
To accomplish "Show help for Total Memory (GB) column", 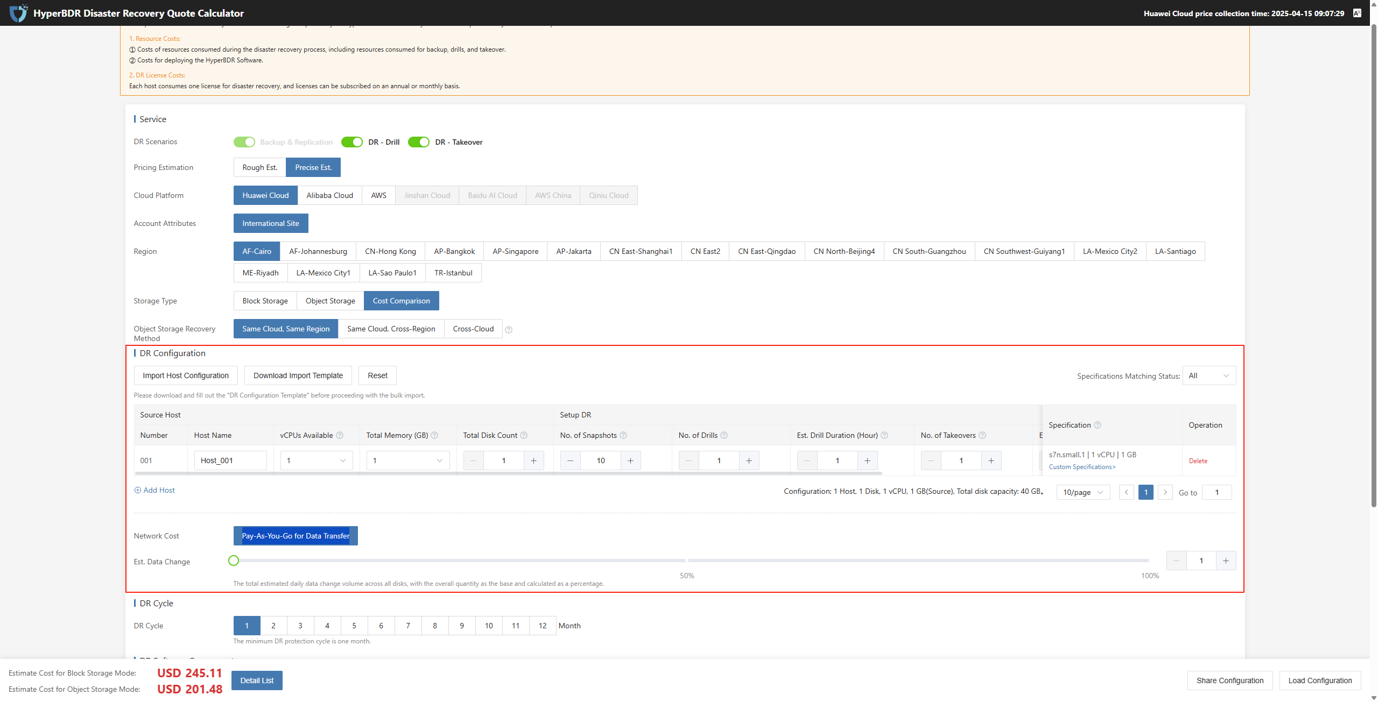I will [x=435, y=435].
